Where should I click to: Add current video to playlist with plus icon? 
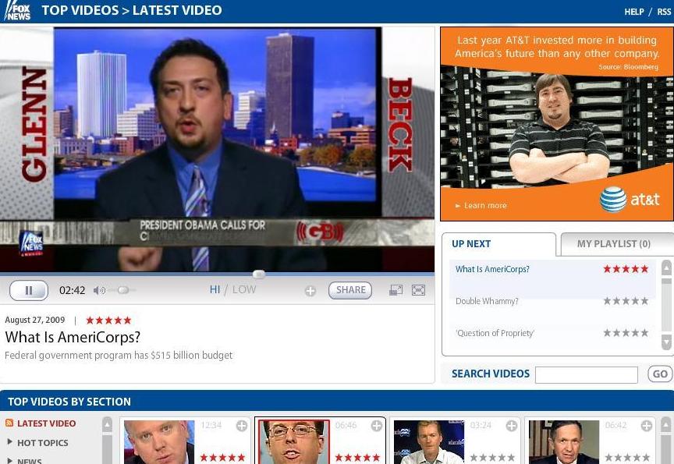(x=310, y=291)
